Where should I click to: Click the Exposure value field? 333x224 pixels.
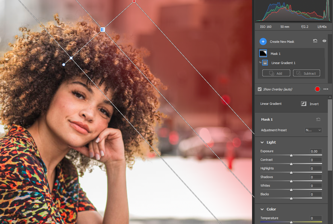pos(316,151)
